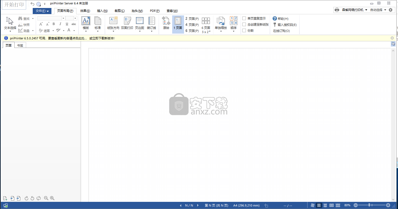
Task: Click the settings gear icon next to 自动选择
Action: [x=391, y=10]
